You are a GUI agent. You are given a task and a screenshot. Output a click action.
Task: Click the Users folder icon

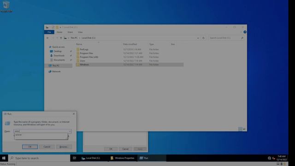(x=78, y=61)
